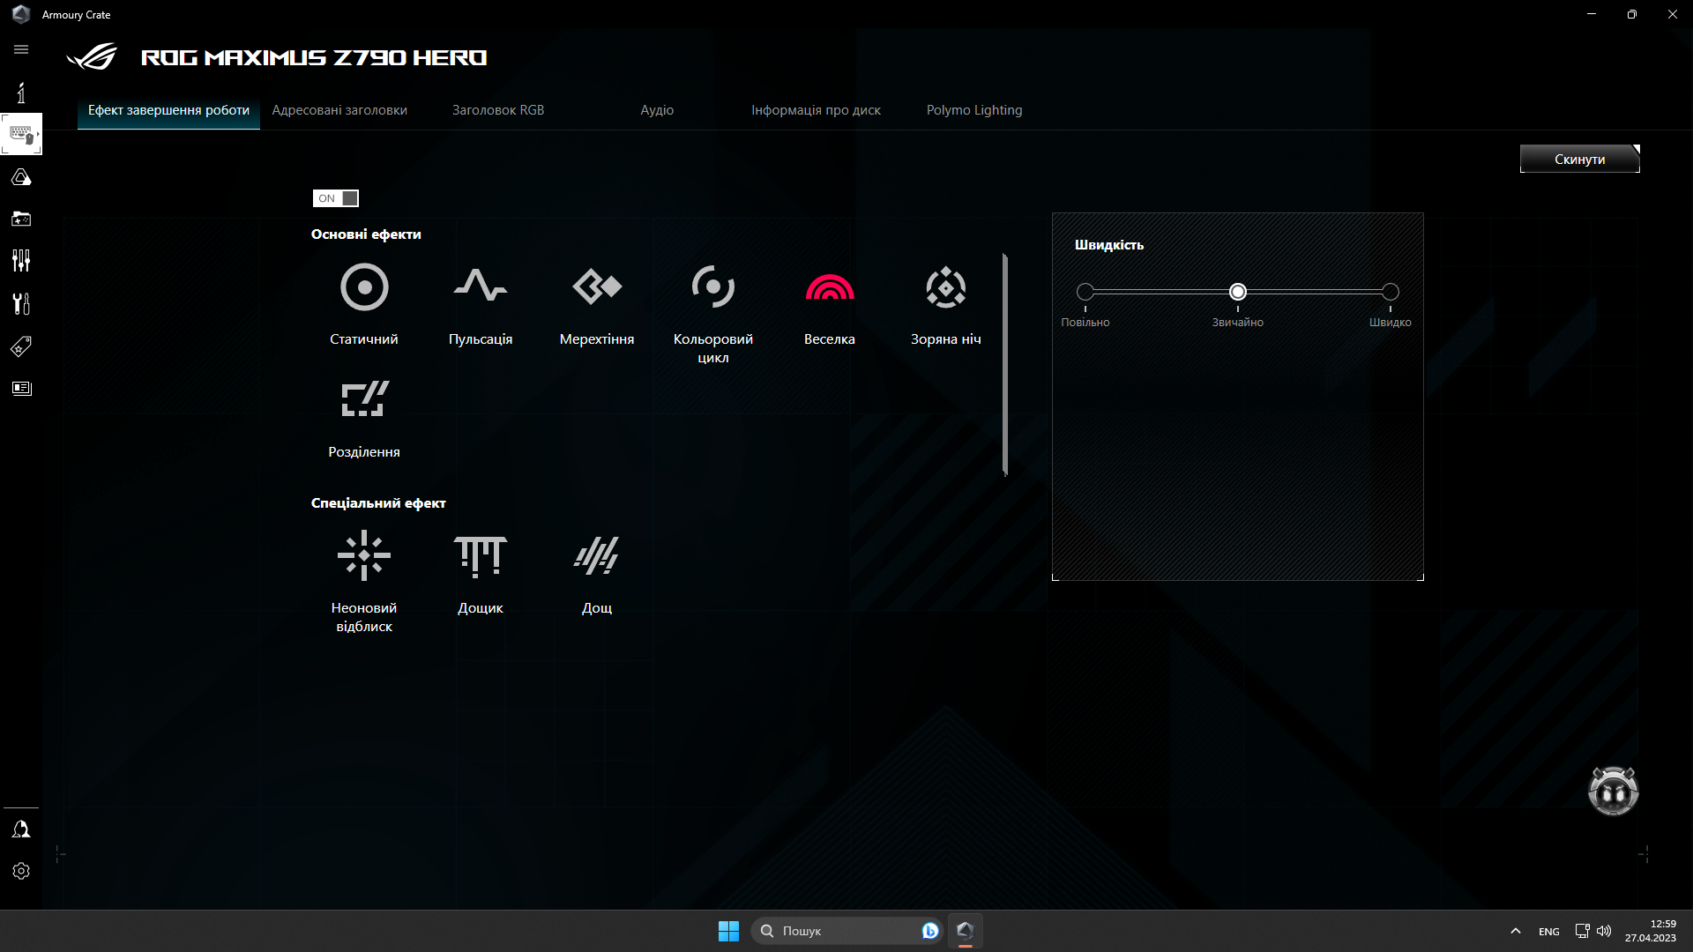Open the settings gear in sidebar
The height and width of the screenshot is (952, 1693).
tap(21, 871)
